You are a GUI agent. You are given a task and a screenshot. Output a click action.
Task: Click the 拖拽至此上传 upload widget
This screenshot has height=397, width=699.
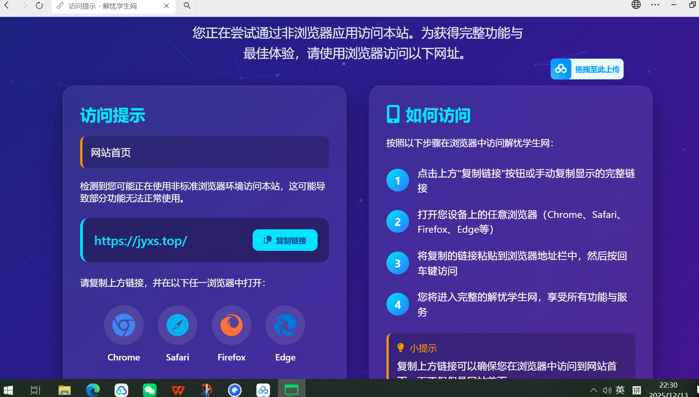[x=587, y=69]
